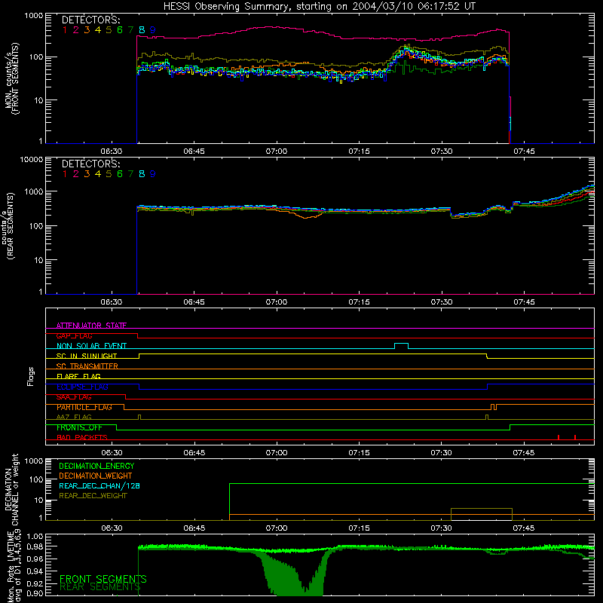Select detector number 9 in the rear segments legend
Image resolution: width=603 pixels, height=603 pixels.
tap(153, 174)
